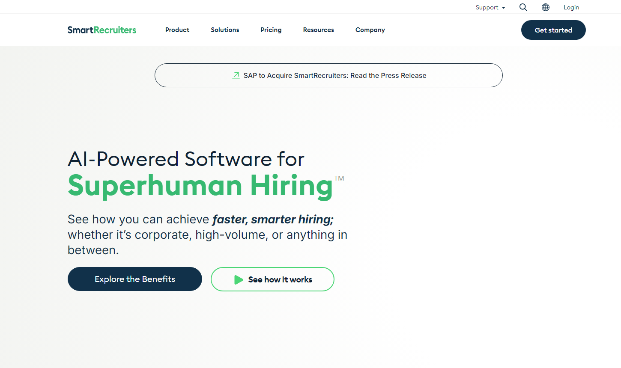
Task: Open the Product navigation menu
Action: [x=177, y=30]
